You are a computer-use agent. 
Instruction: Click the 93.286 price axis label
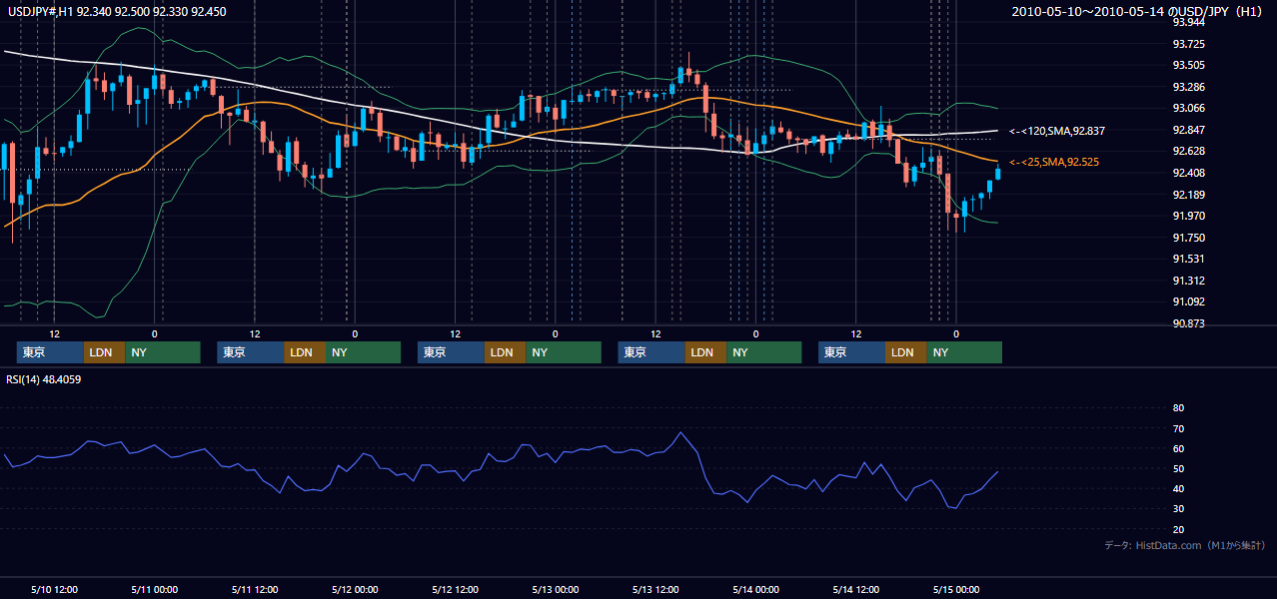click(x=1188, y=87)
